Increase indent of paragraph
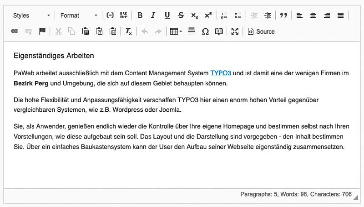This screenshot has height=207, width=364. 268,16
